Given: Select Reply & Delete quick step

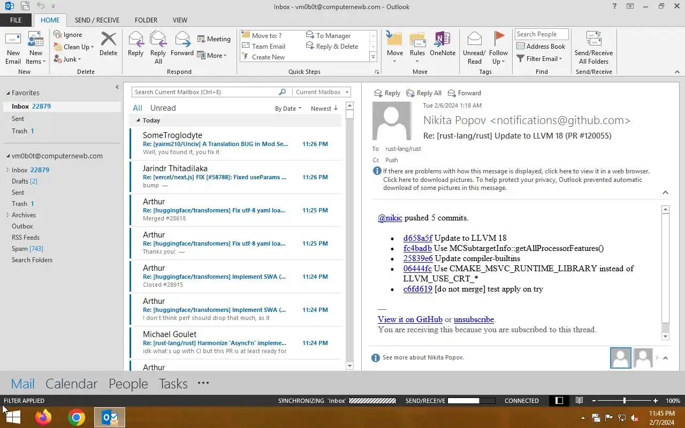Looking at the screenshot, I should [x=332, y=47].
